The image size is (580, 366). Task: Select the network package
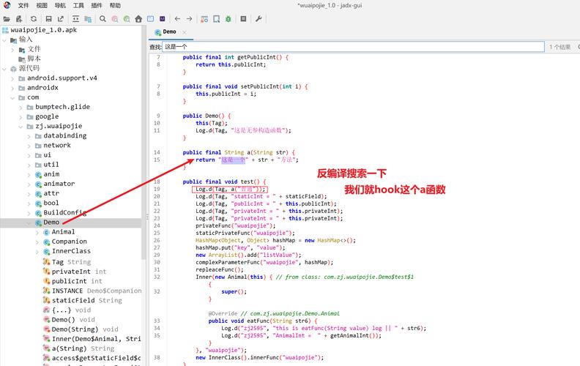pos(57,145)
